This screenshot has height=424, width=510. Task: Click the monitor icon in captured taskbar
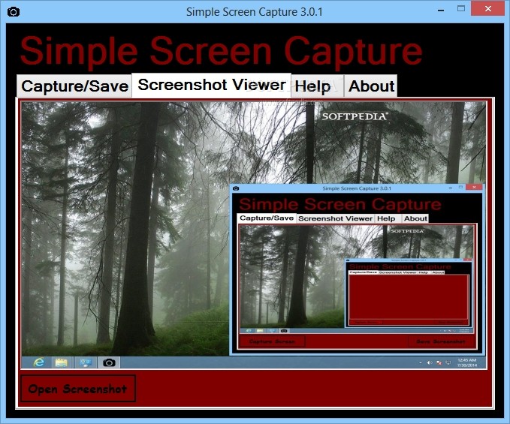click(x=85, y=362)
